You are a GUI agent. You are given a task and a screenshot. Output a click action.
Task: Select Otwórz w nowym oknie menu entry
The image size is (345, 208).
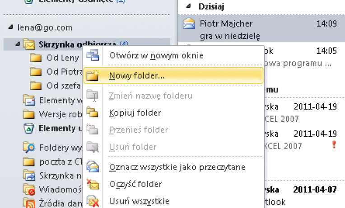(156, 55)
